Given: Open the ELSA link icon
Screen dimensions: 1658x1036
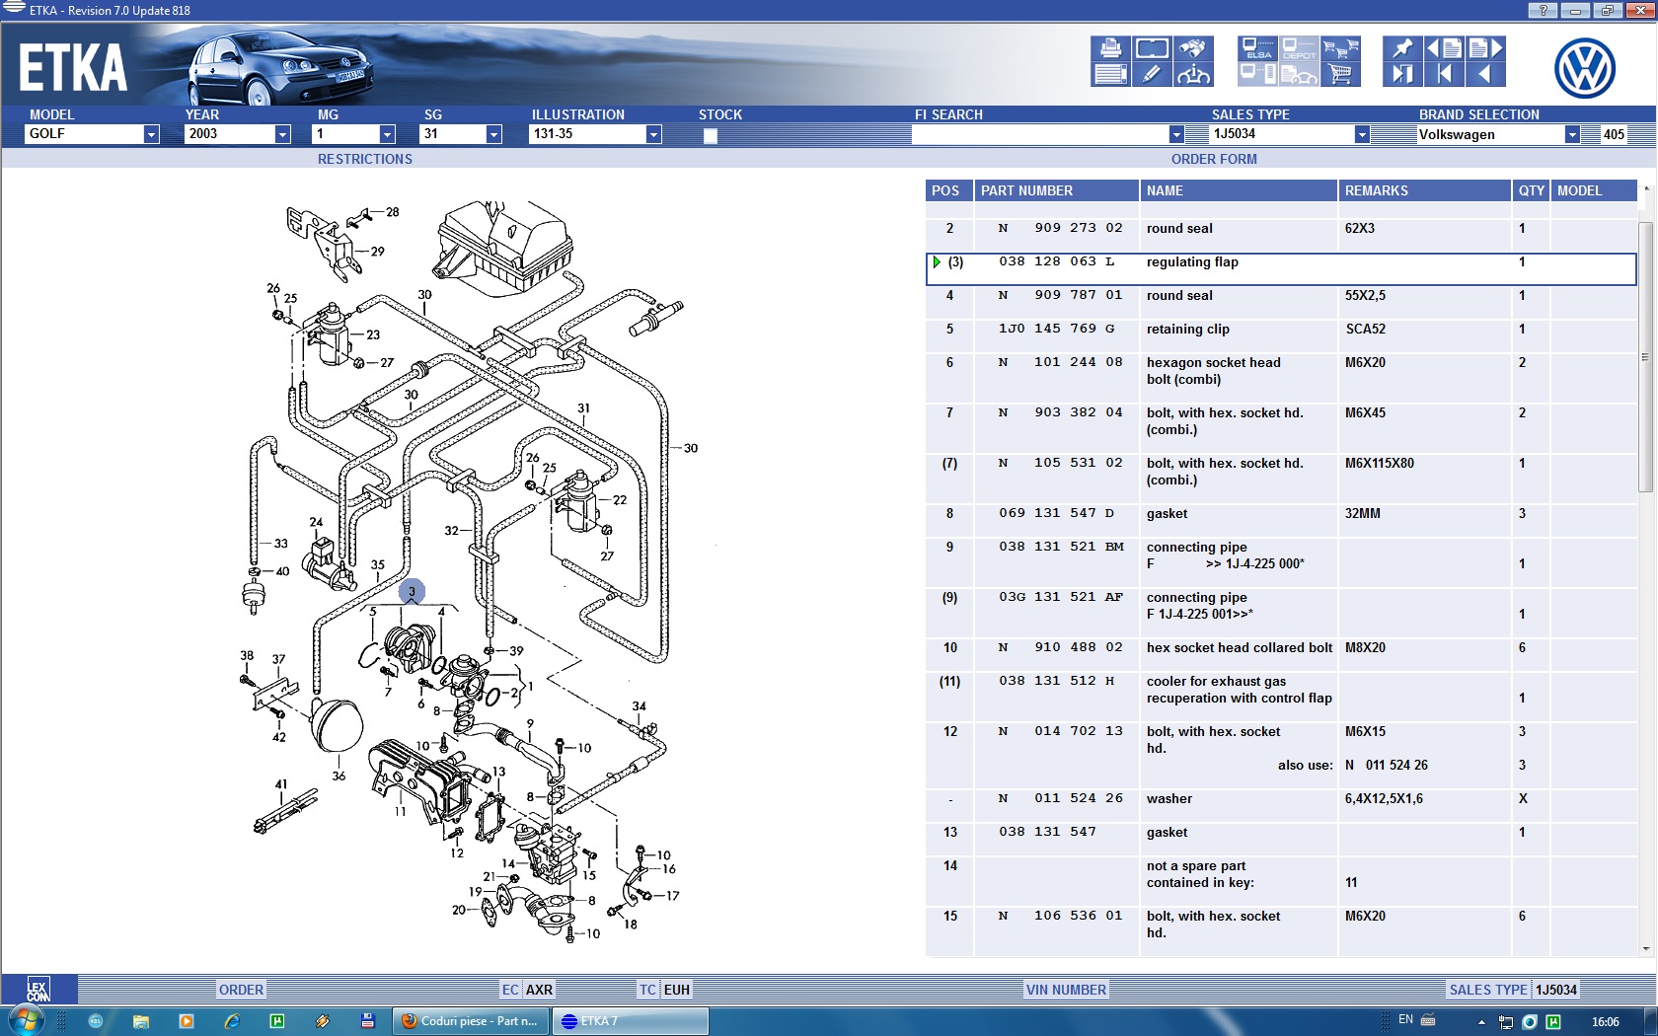Looking at the screenshot, I should click(x=1257, y=48).
